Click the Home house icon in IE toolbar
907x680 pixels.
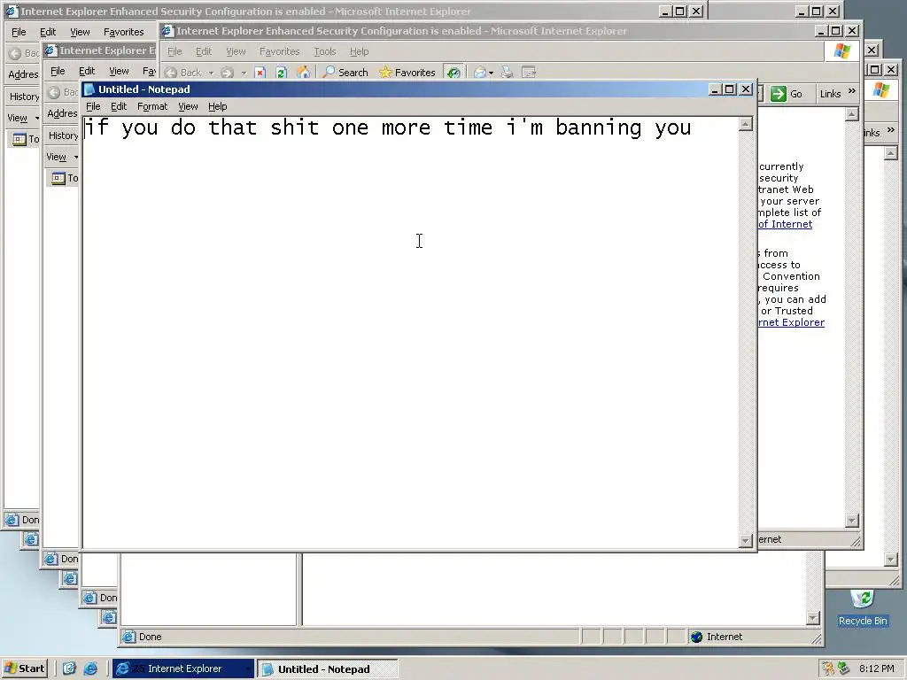coord(303,73)
